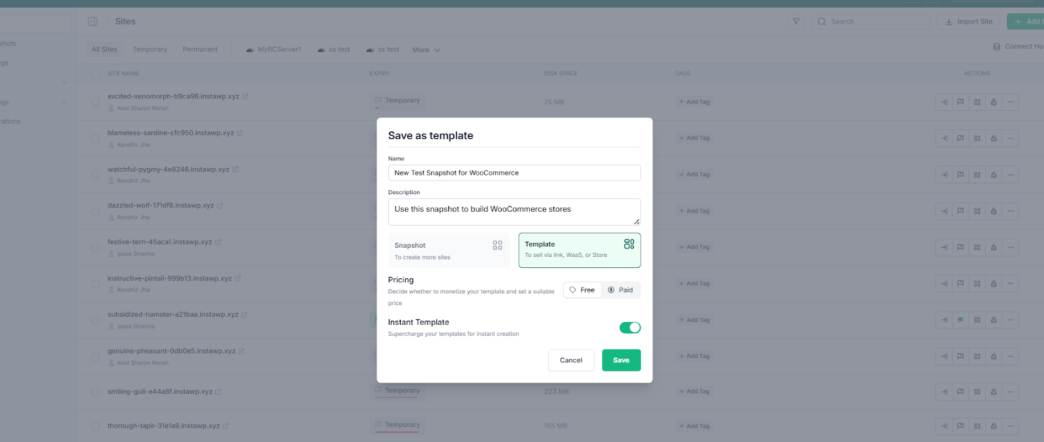This screenshot has height=442, width=1044.
Task: Click the Cancel button in the dialog
Action: (571, 360)
